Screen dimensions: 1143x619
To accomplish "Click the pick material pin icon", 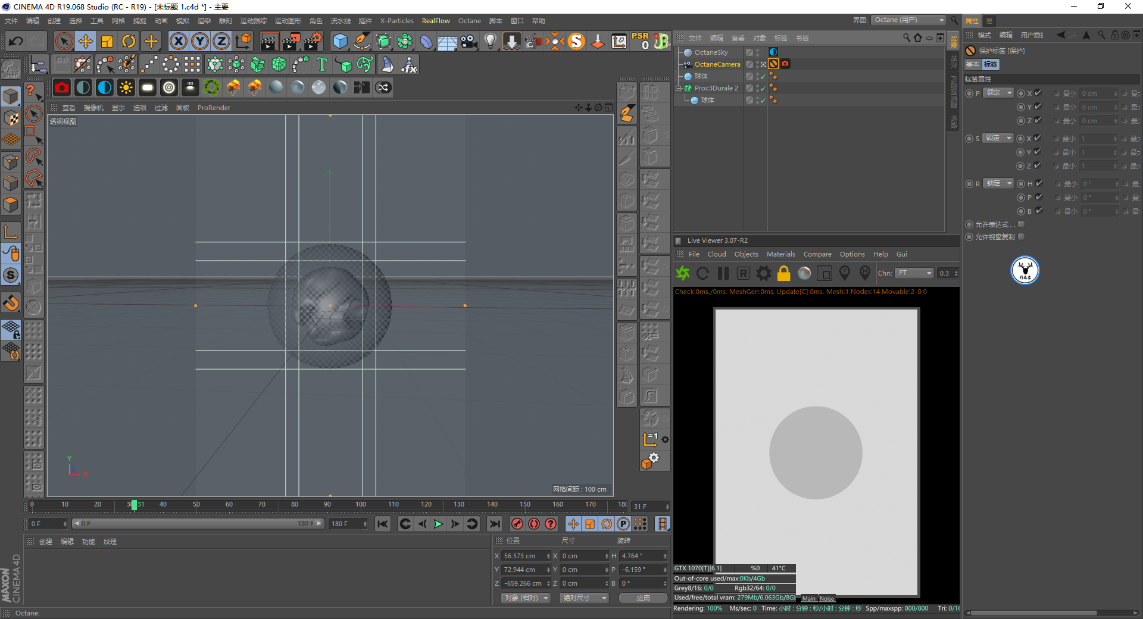I will 865,273.
